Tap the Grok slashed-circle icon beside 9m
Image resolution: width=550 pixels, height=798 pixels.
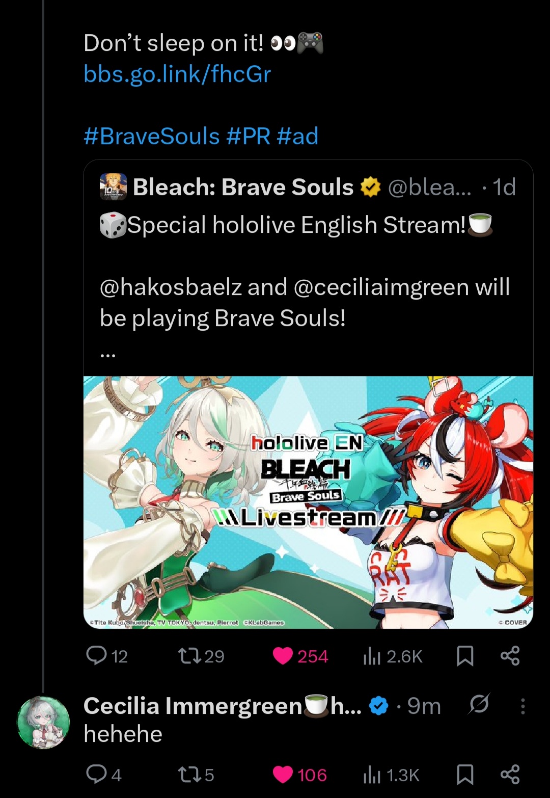pos(479,704)
